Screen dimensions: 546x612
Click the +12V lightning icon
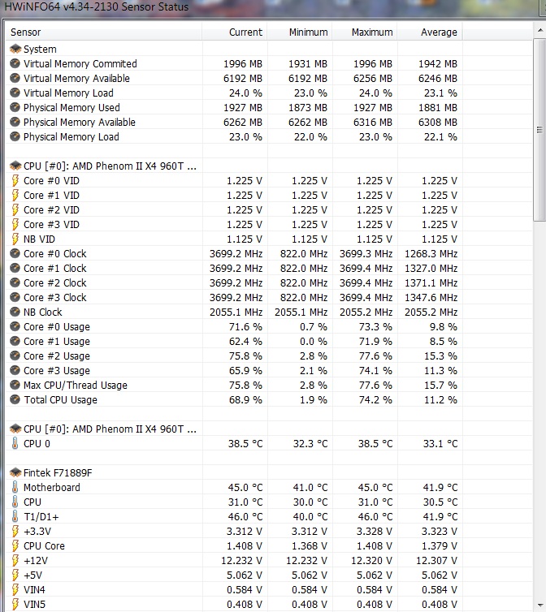click(15, 561)
